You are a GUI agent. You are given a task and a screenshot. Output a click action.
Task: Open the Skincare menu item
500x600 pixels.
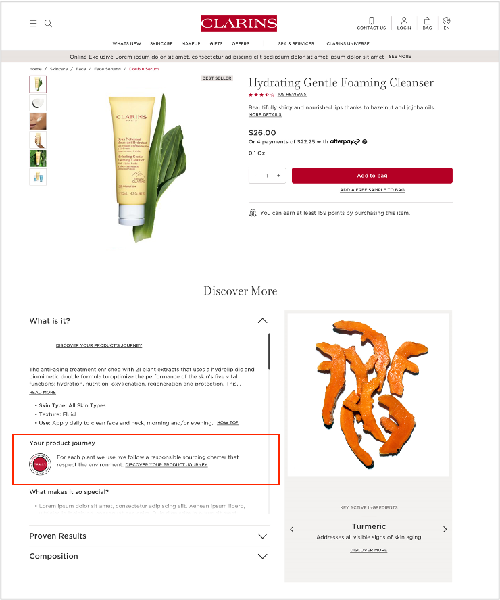pos(161,44)
